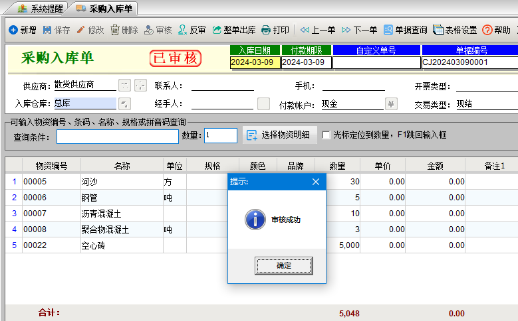Click the 选择物资明细 button
Image resolution: width=518 pixels, height=321 pixels.
click(280, 135)
